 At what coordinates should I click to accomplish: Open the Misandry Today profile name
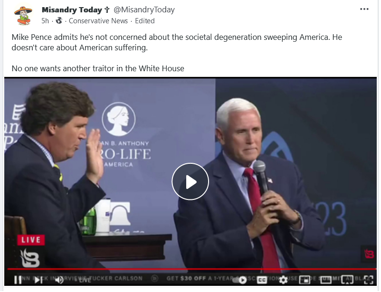tap(72, 9)
